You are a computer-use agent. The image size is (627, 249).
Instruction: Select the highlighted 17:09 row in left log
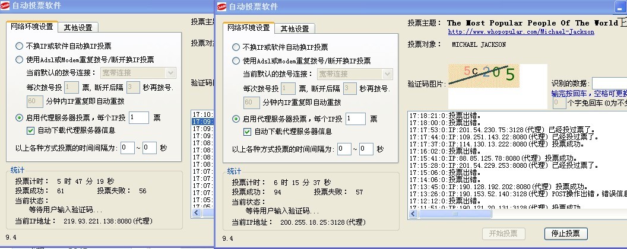[202, 122]
